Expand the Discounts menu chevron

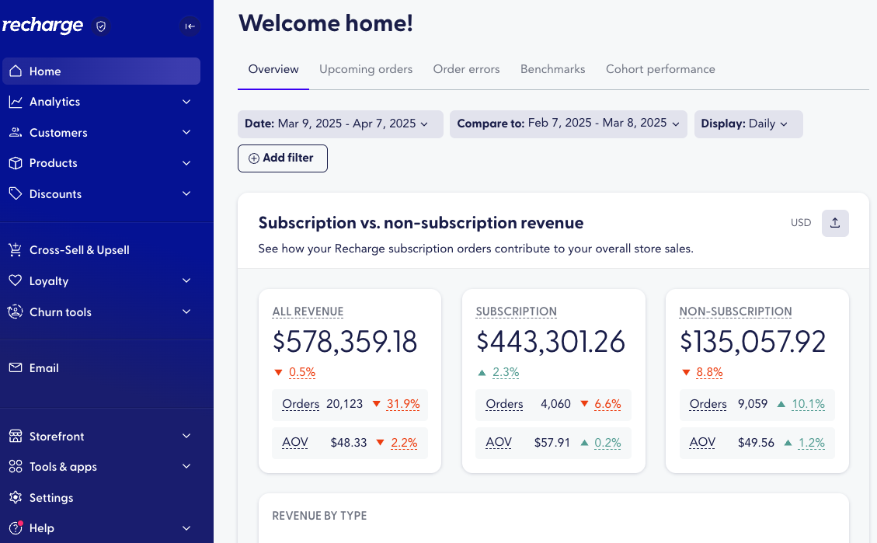point(186,193)
